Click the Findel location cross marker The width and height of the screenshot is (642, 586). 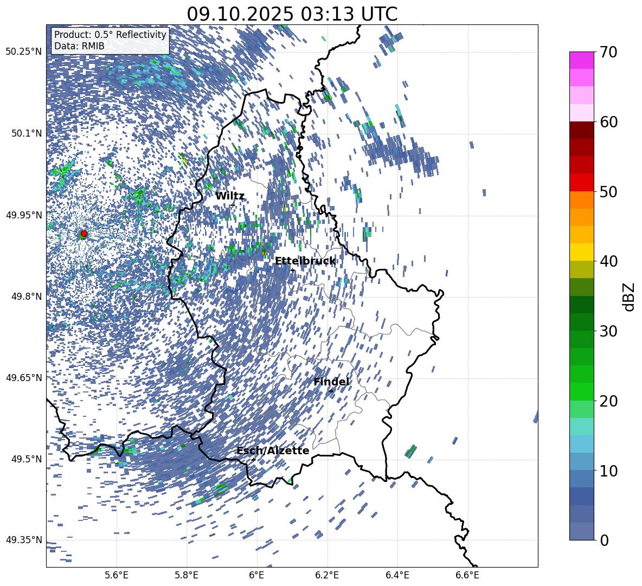coord(331,391)
